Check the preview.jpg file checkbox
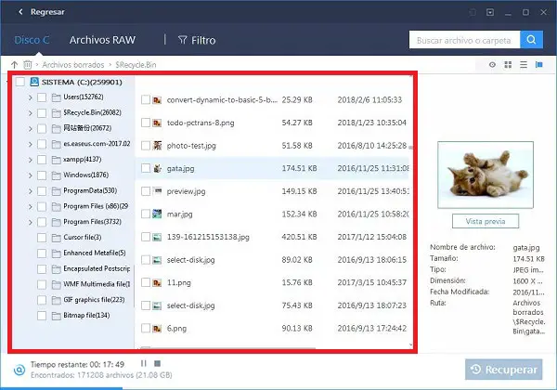The height and width of the screenshot is (390, 557). coord(146,191)
